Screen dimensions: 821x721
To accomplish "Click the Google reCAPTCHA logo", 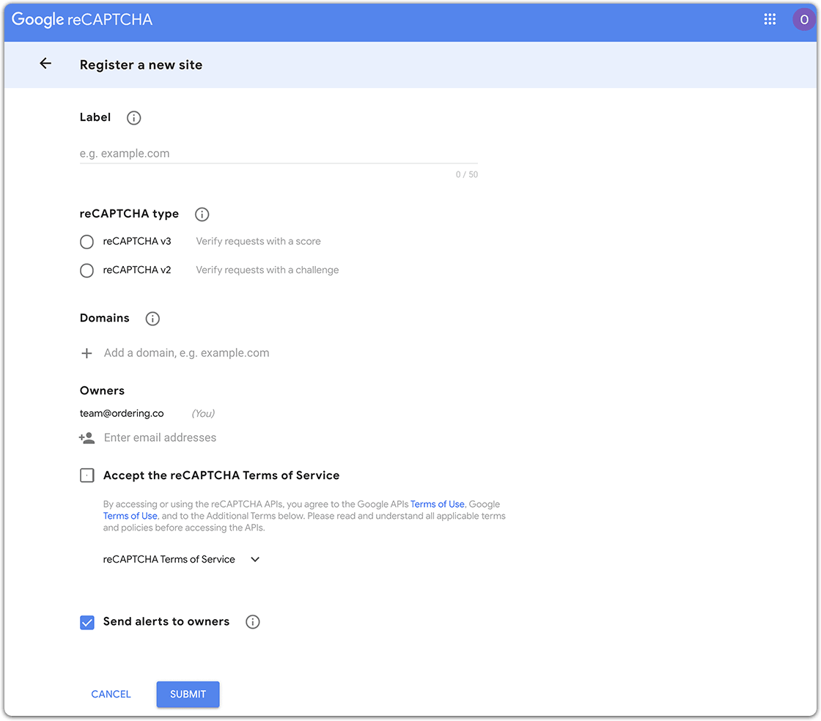I will [82, 19].
